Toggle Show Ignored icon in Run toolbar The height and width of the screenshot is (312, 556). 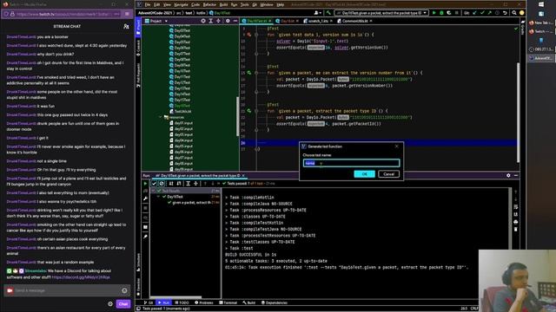[x=162, y=184]
